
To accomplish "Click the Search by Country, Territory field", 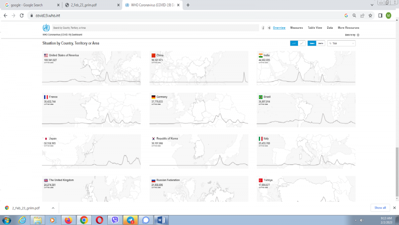I will [x=156, y=28].
